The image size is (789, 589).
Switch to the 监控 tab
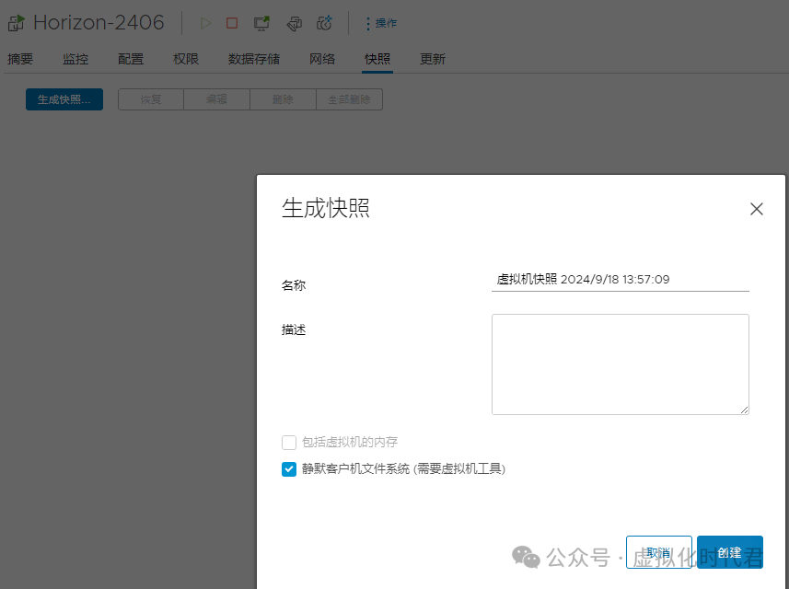click(75, 59)
